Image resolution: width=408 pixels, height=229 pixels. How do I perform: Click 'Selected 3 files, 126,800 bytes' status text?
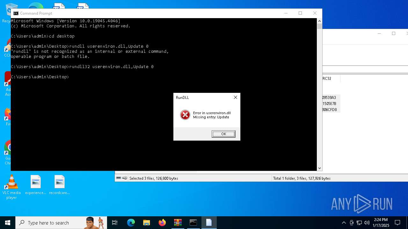(x=154, y=178)
